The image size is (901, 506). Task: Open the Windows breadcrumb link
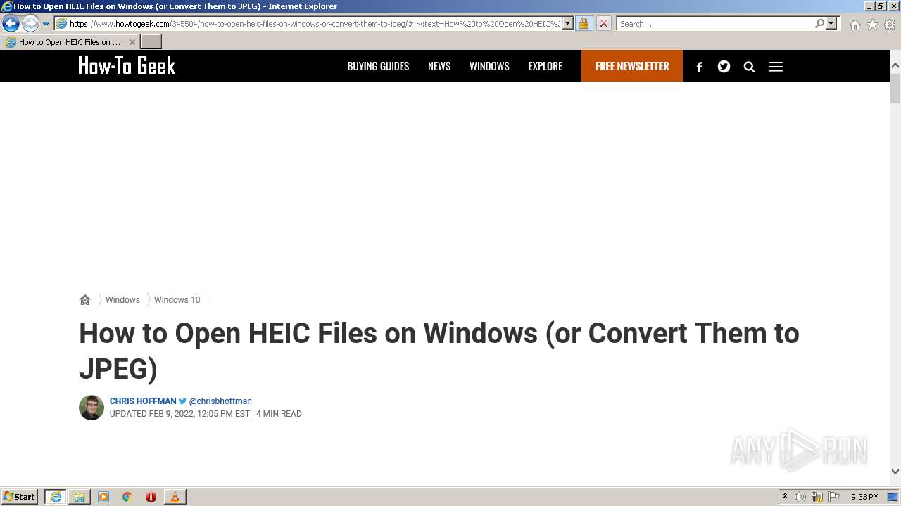click(122, 300)
